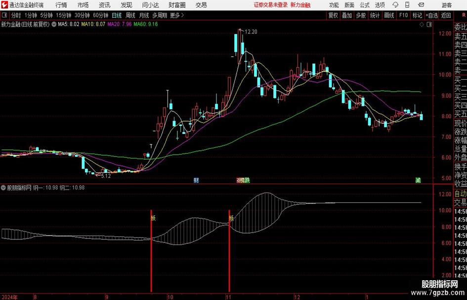Click the 统计 statistics toolbar button
The height and width of the screenshot is (300, 467).
pyautogui.click(x=375, y=15)
